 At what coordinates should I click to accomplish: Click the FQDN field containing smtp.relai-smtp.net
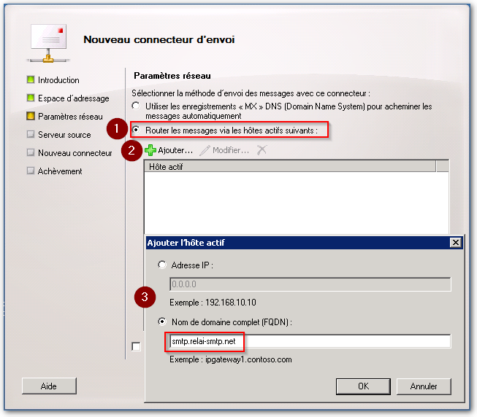coord(310,341)
